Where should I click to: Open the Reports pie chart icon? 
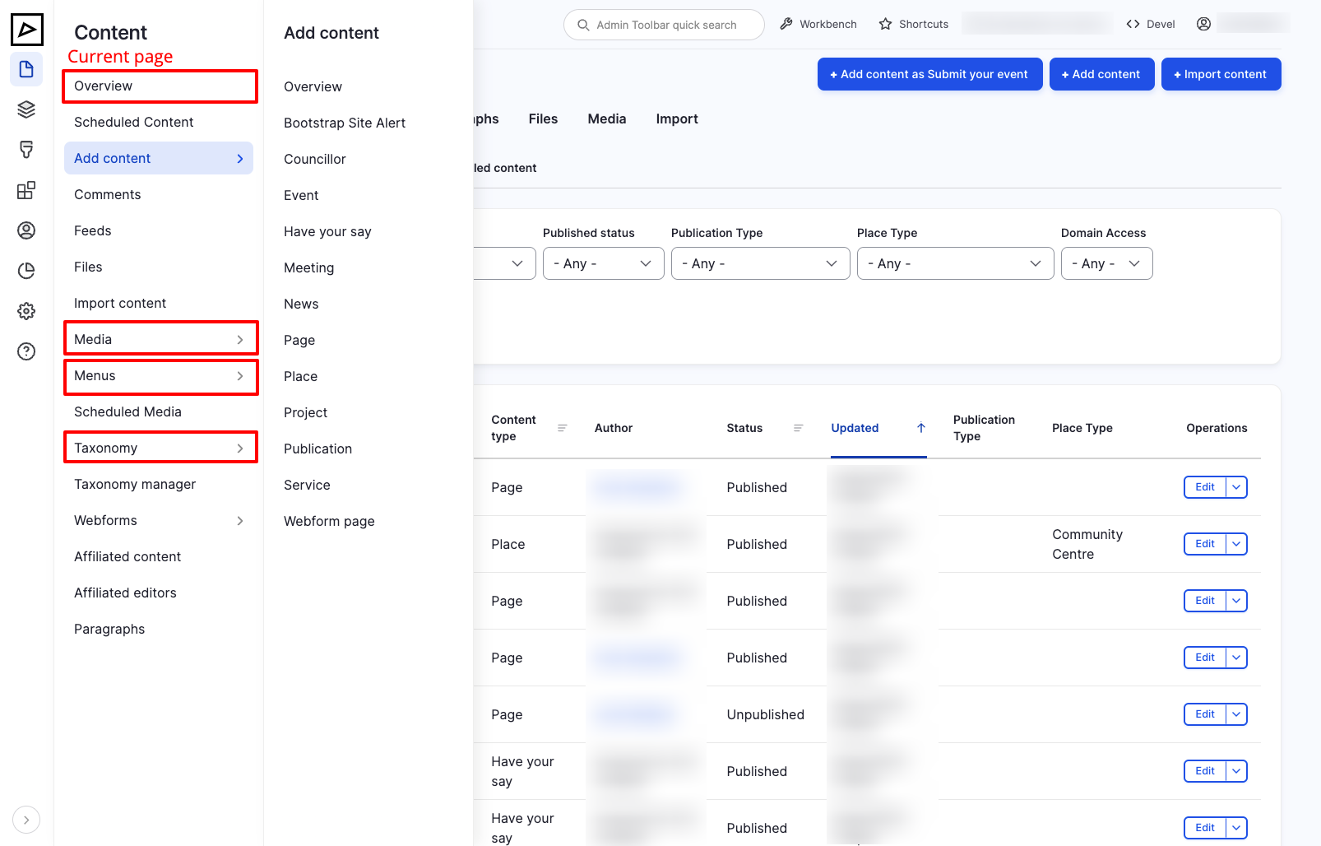tap(26, 271)
